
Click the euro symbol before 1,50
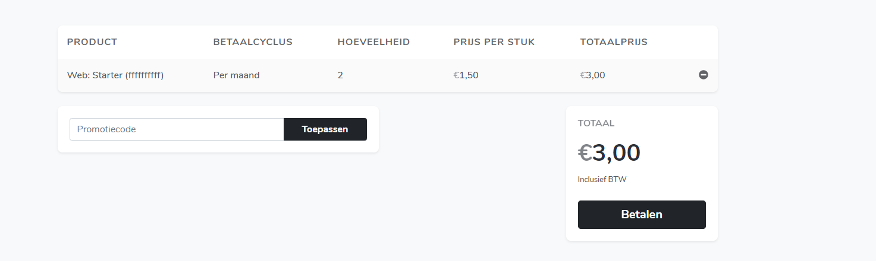(x=456, y=75)
